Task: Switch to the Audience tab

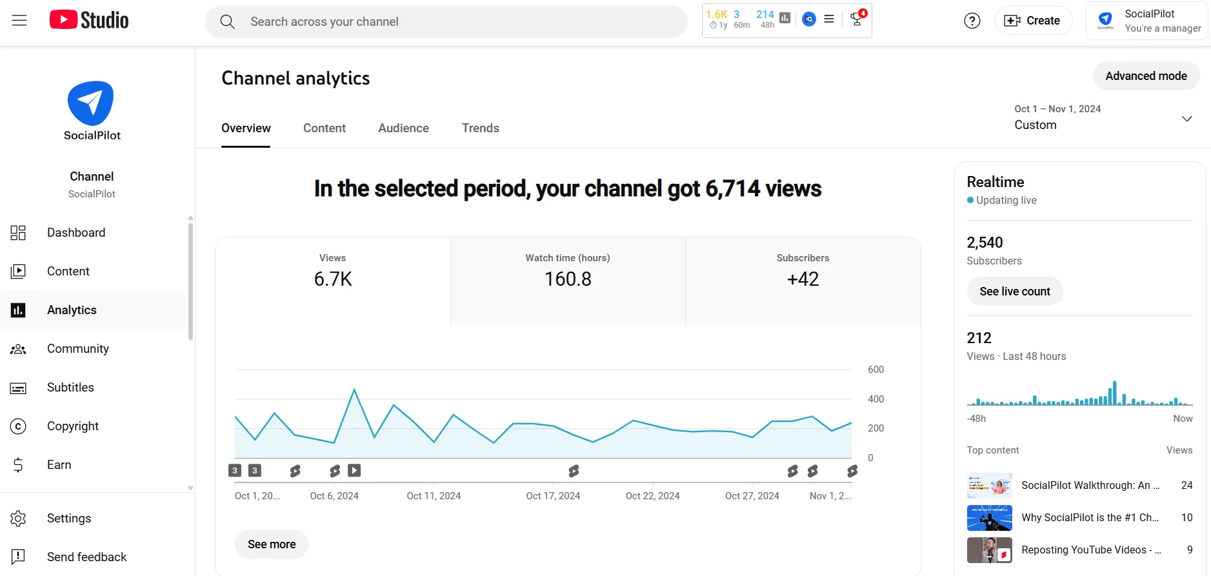Action: click(403, 128)
